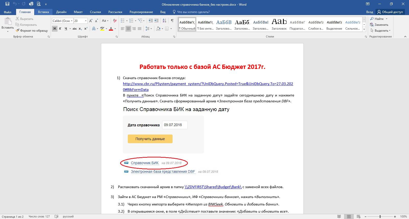Zoom in with the plus button
409x219 pixels.
[395, 216]
